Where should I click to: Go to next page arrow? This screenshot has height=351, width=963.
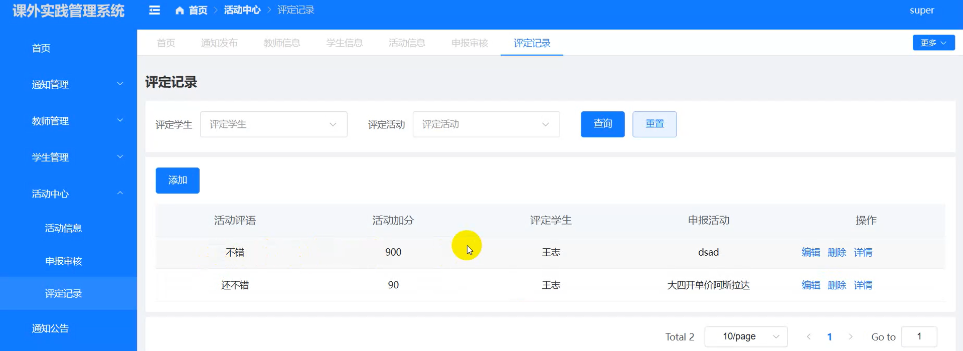click(851, 337)
